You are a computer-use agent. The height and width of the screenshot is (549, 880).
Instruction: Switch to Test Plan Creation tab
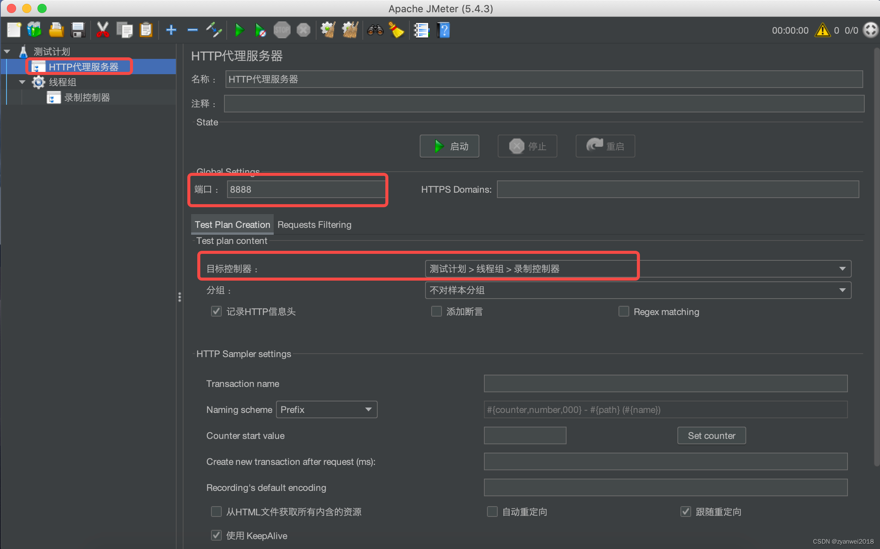tap(232, 224)
